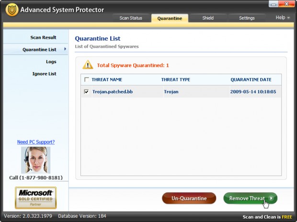This screenshot has width=297, height=222.
Task: Click the Trojan threat type cell
Action: tap(171, 92)
